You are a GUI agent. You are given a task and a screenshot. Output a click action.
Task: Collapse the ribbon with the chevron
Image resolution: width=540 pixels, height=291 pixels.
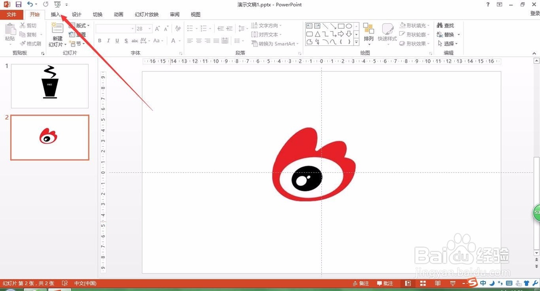pos(534,53)
